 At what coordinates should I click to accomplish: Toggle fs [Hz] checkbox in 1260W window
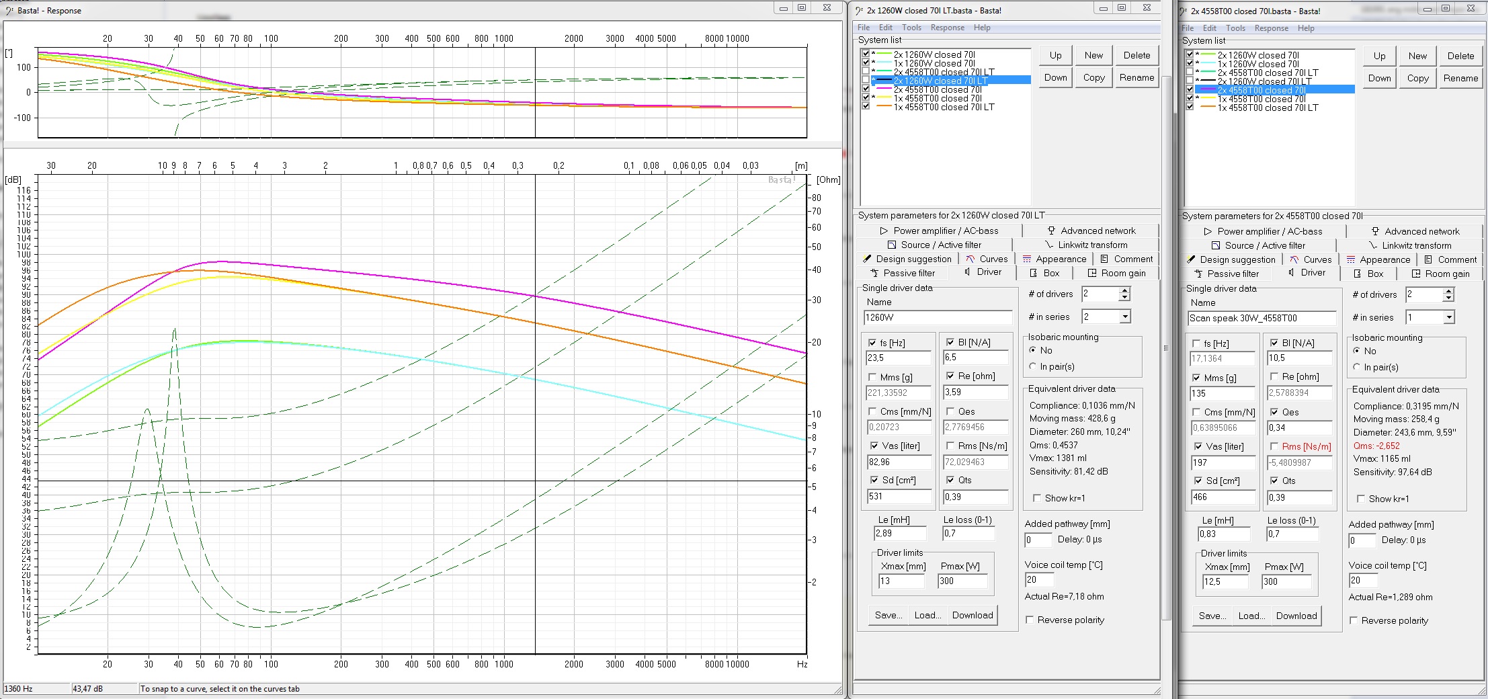(872, 343)
